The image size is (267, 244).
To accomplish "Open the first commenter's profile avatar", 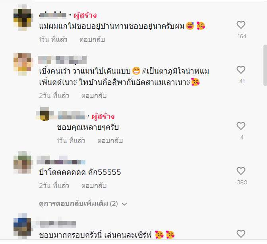I will [23, 18].
